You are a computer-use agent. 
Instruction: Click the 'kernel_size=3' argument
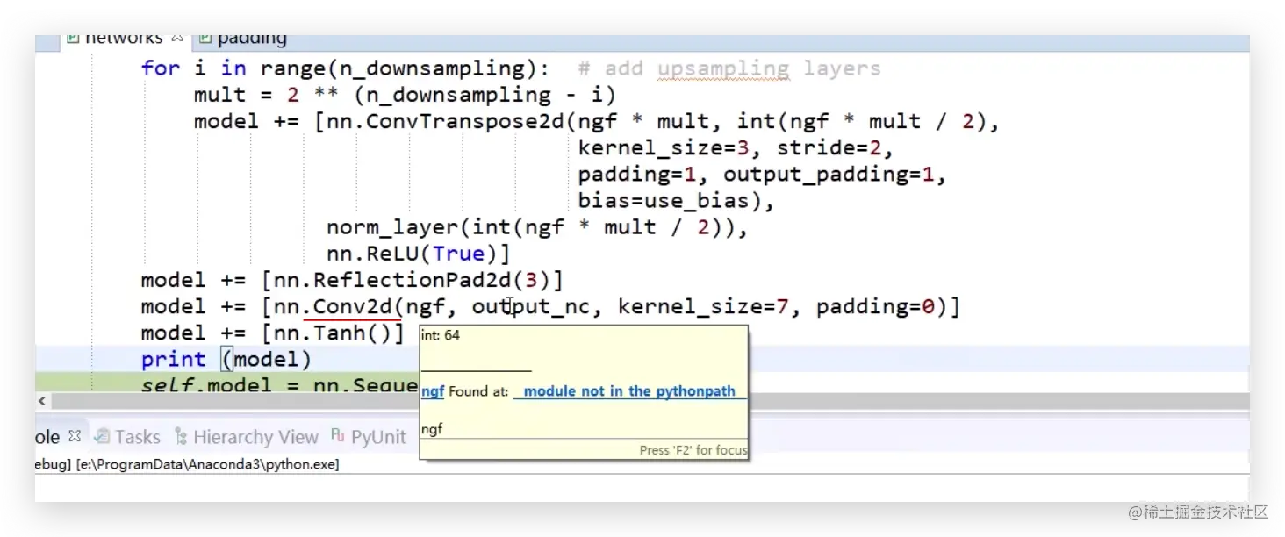(x=663, y=147)
